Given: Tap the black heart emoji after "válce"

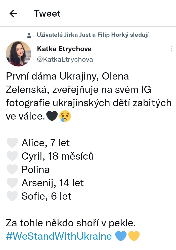Looking at the screenshot, I should tap(52, 116).
